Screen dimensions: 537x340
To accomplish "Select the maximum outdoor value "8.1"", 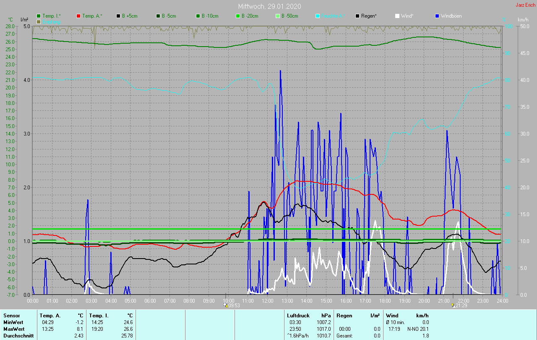I will [x=80, y=329].
